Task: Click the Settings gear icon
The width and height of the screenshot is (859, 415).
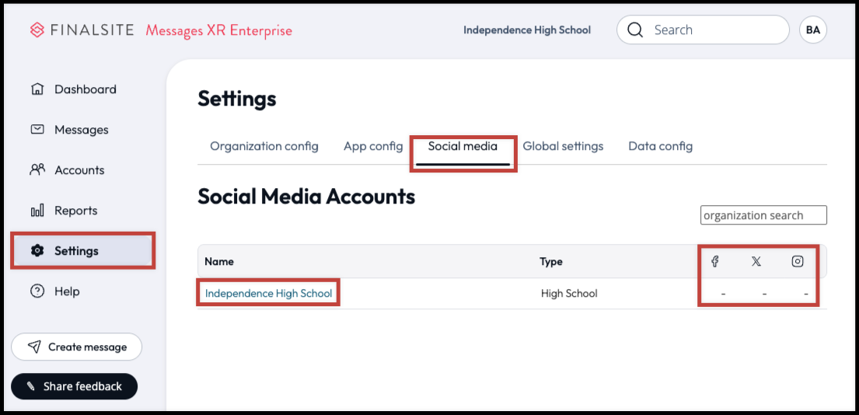Action: pyautogui.click(x=37, y=251)
